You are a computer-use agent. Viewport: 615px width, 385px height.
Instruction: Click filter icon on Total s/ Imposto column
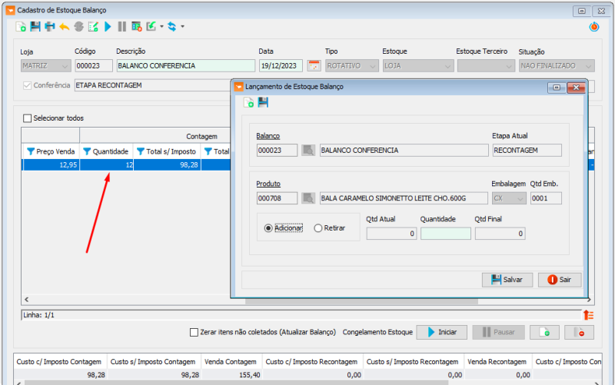point(141,151)
